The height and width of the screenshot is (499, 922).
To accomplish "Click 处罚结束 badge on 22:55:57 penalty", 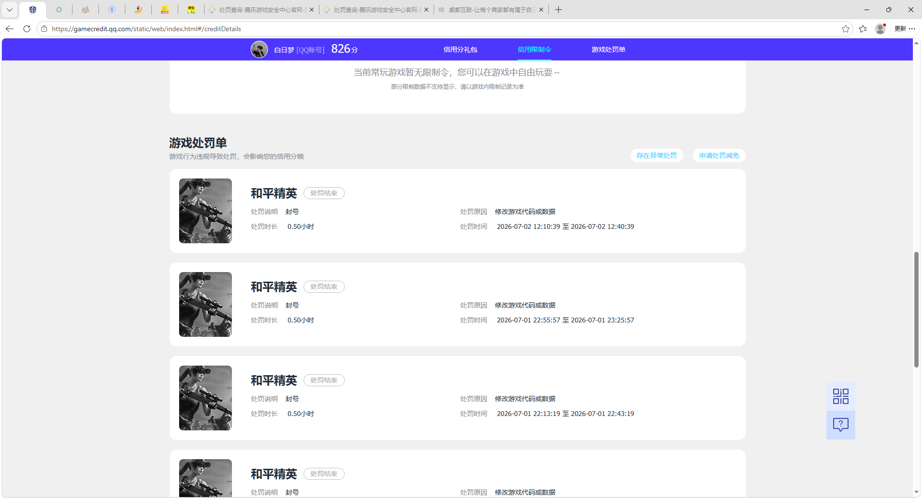I will pyautogui.click(x=324, y=286).
